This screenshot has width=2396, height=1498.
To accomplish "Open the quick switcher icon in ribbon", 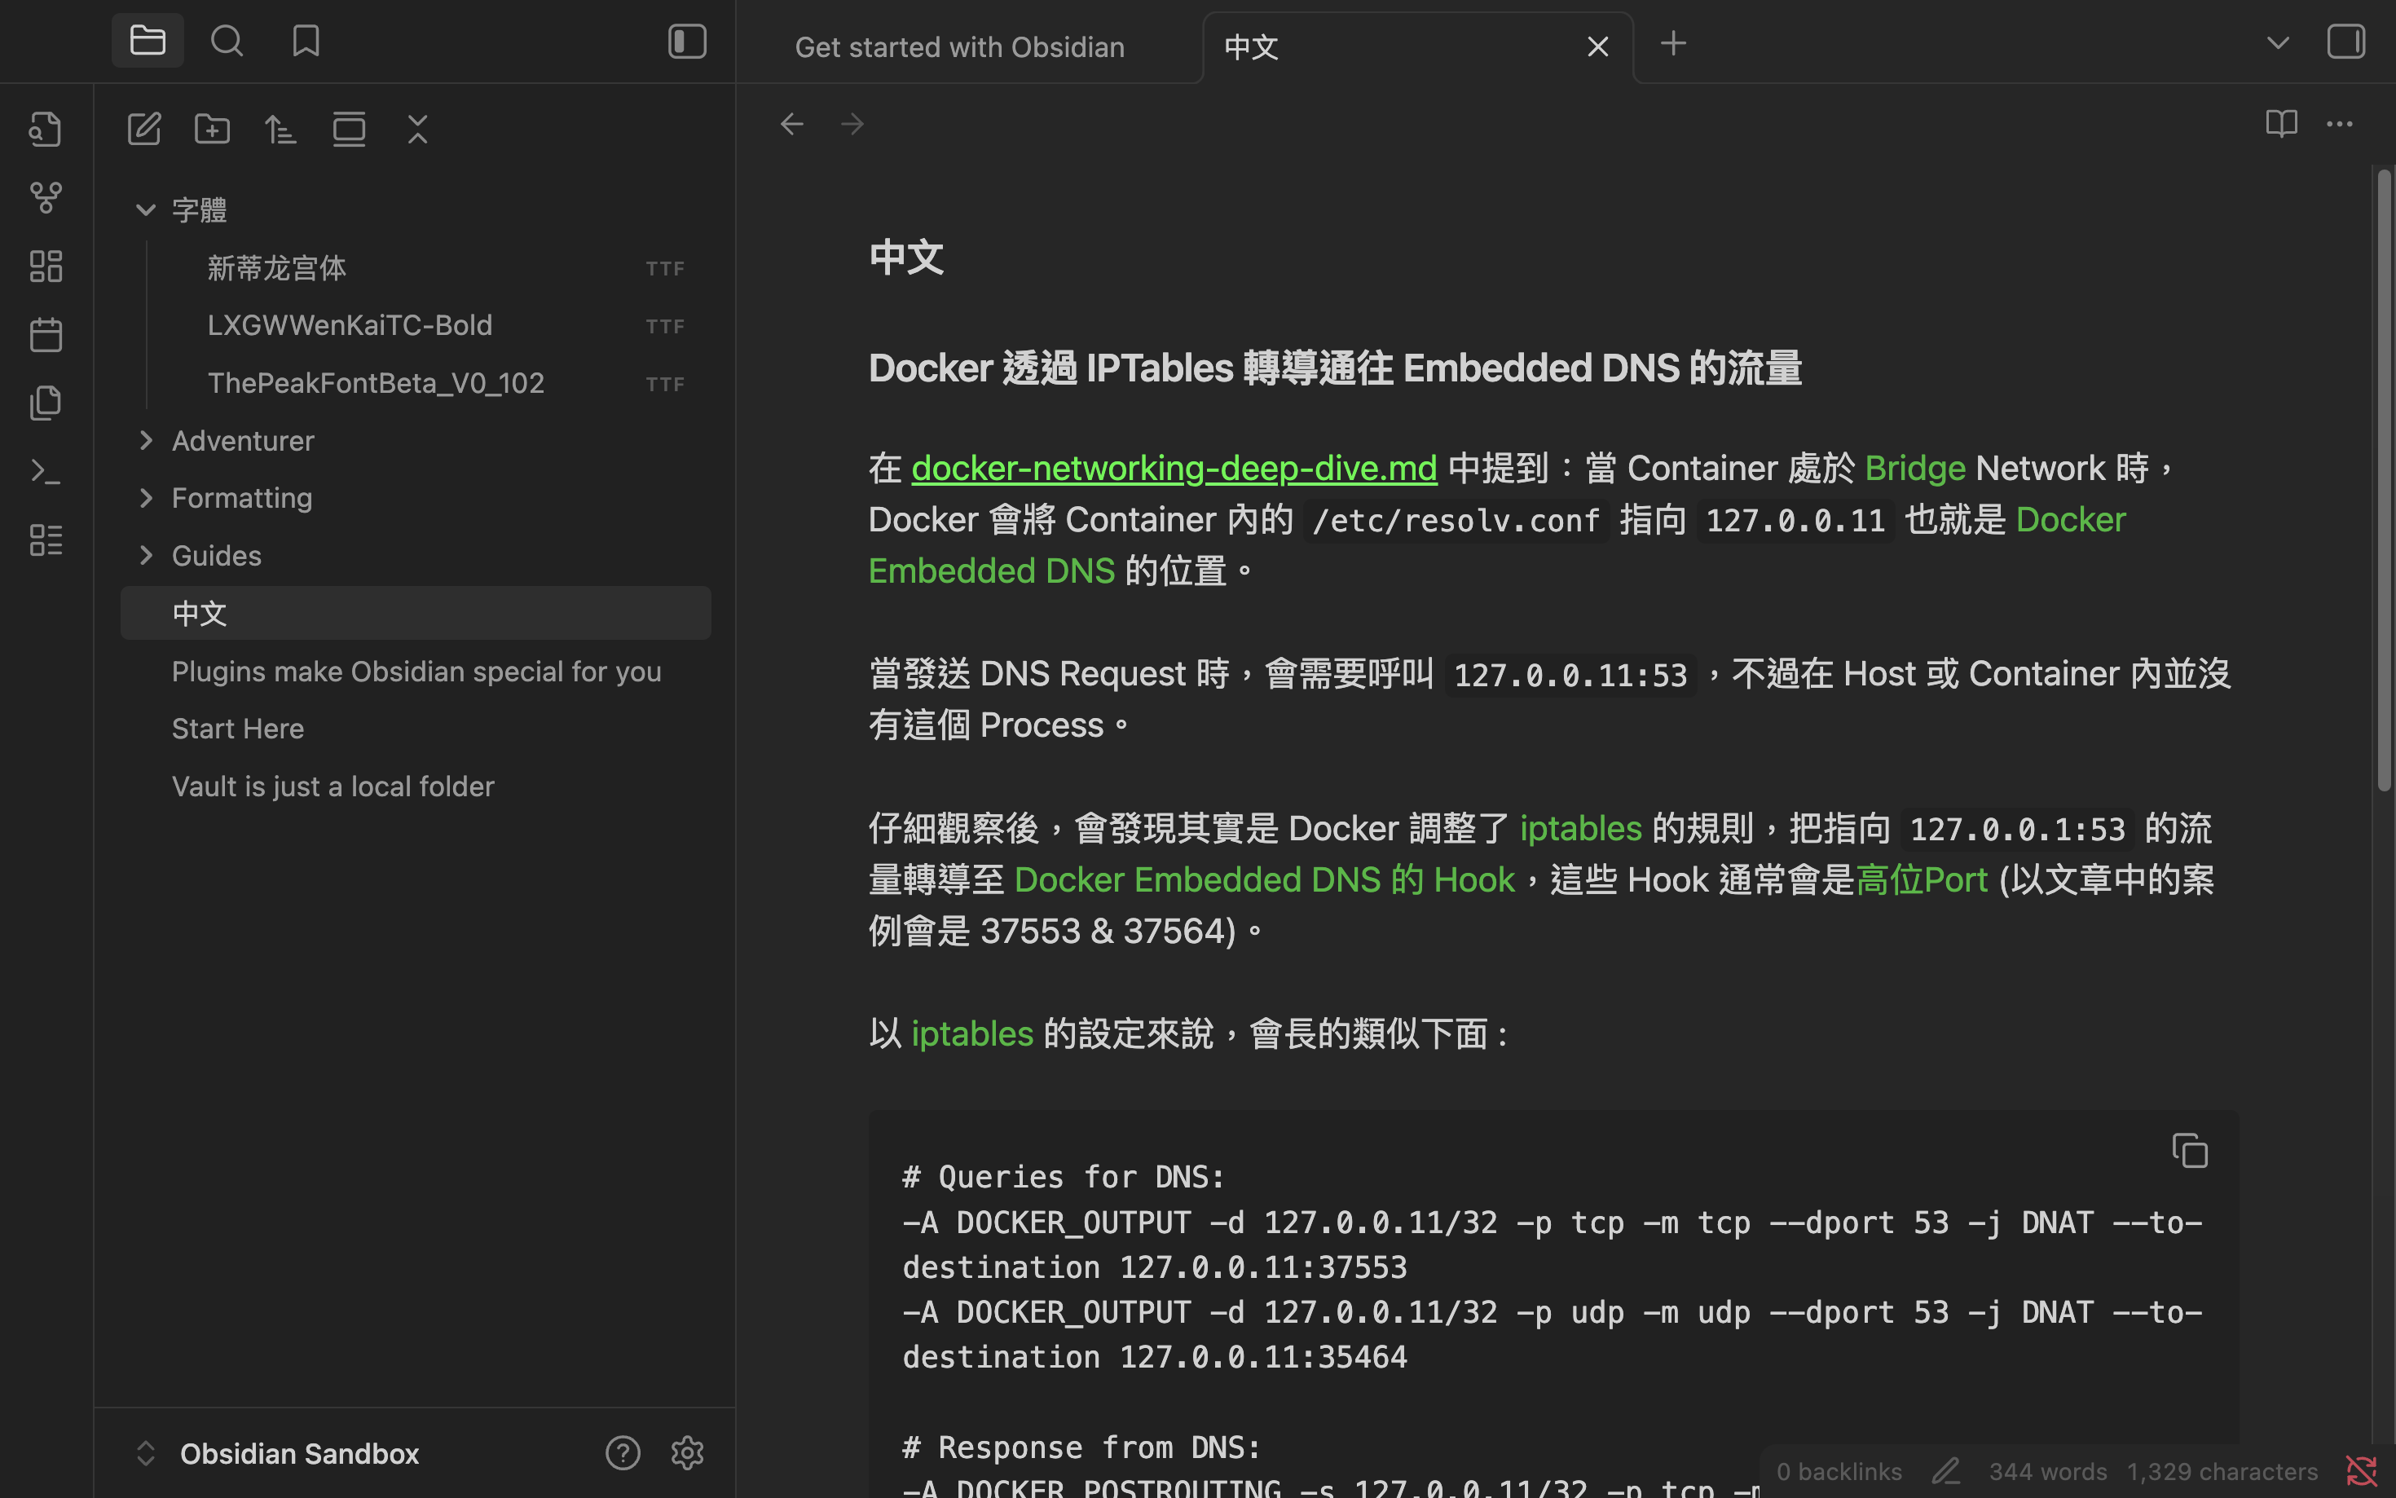I will 46,130.
